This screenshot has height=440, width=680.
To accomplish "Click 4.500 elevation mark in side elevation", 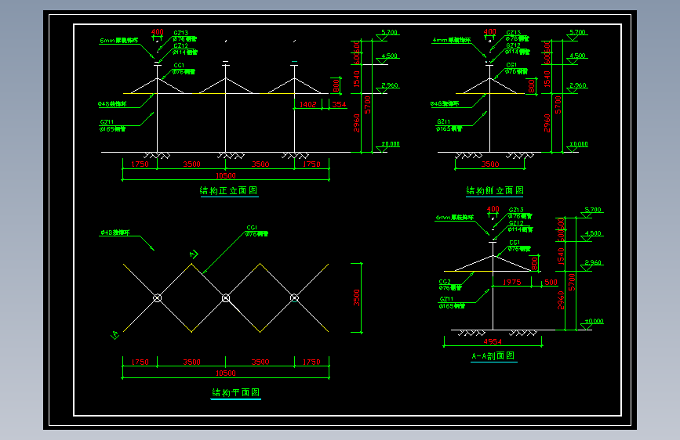I will coord(578,56).
